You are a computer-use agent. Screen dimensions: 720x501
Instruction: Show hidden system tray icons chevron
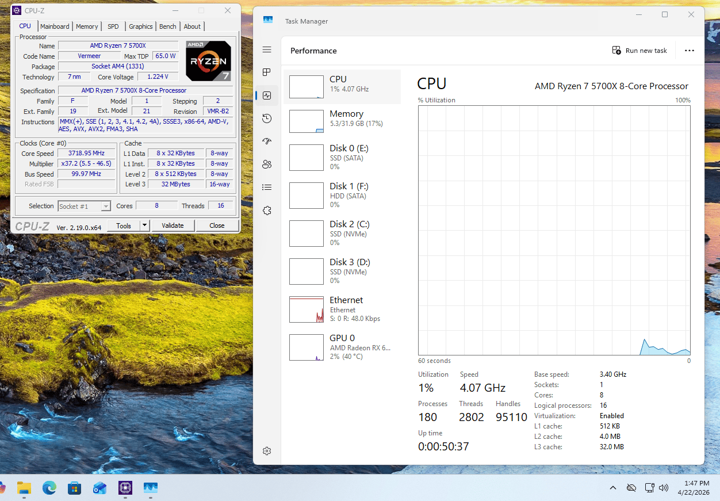[613, 488]
